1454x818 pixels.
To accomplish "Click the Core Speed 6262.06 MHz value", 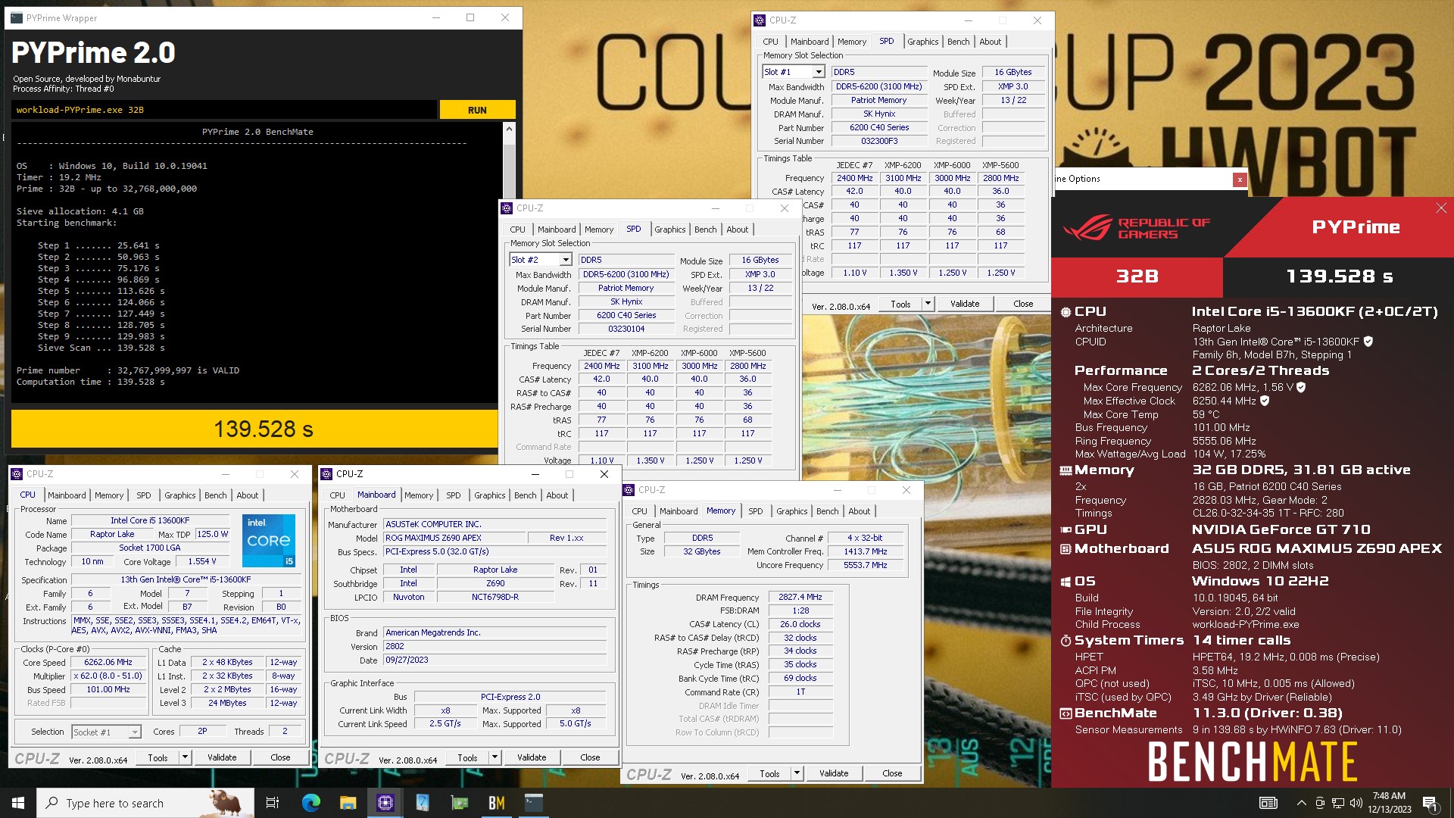I will click(x=108, y=662).
